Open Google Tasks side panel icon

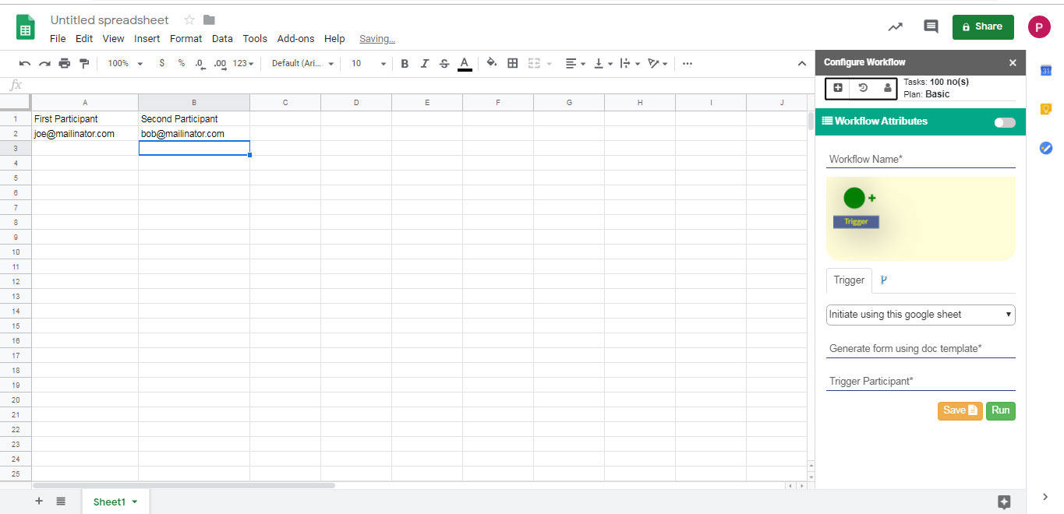[1046, 148]
